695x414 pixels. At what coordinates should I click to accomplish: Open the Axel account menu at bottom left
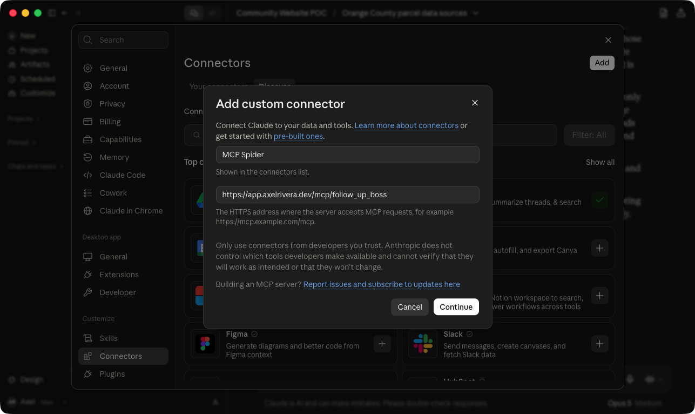[x=37, y=402]
